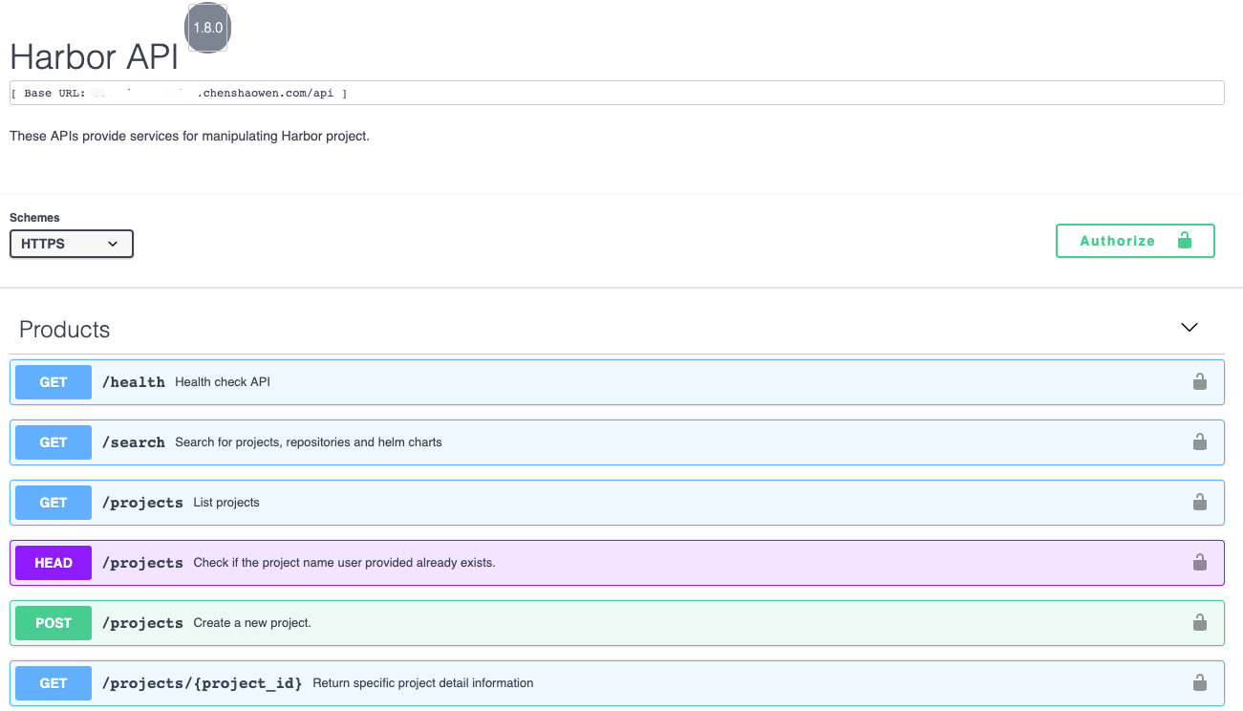1243x711 pixels.
Task: Click 'List projects' description text
Action: click(226, 503)
